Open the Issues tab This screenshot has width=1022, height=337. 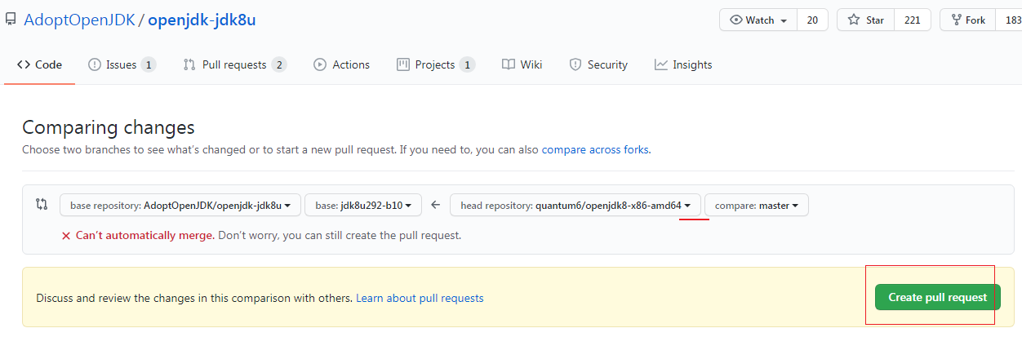(x=122, y=64)
